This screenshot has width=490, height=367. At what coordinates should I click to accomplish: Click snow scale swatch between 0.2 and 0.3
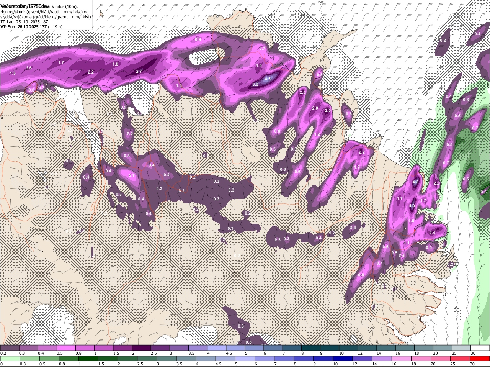tap(10, 347)
